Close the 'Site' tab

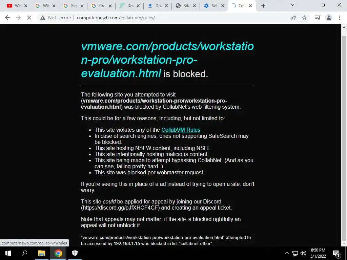tap(195, 6)
